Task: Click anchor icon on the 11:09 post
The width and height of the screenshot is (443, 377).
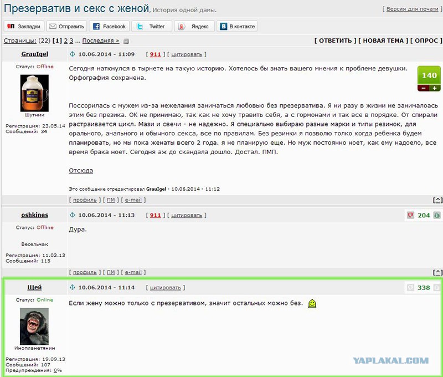Action: pos(73,54)
